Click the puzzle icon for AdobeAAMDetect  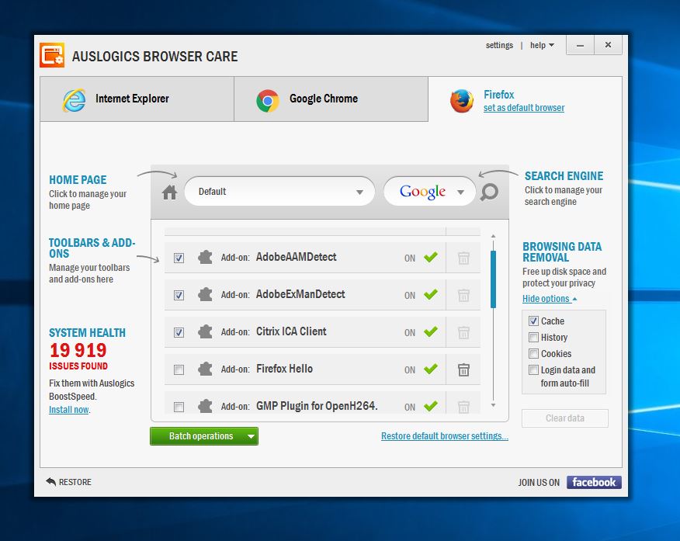click(x=205, y=258)
